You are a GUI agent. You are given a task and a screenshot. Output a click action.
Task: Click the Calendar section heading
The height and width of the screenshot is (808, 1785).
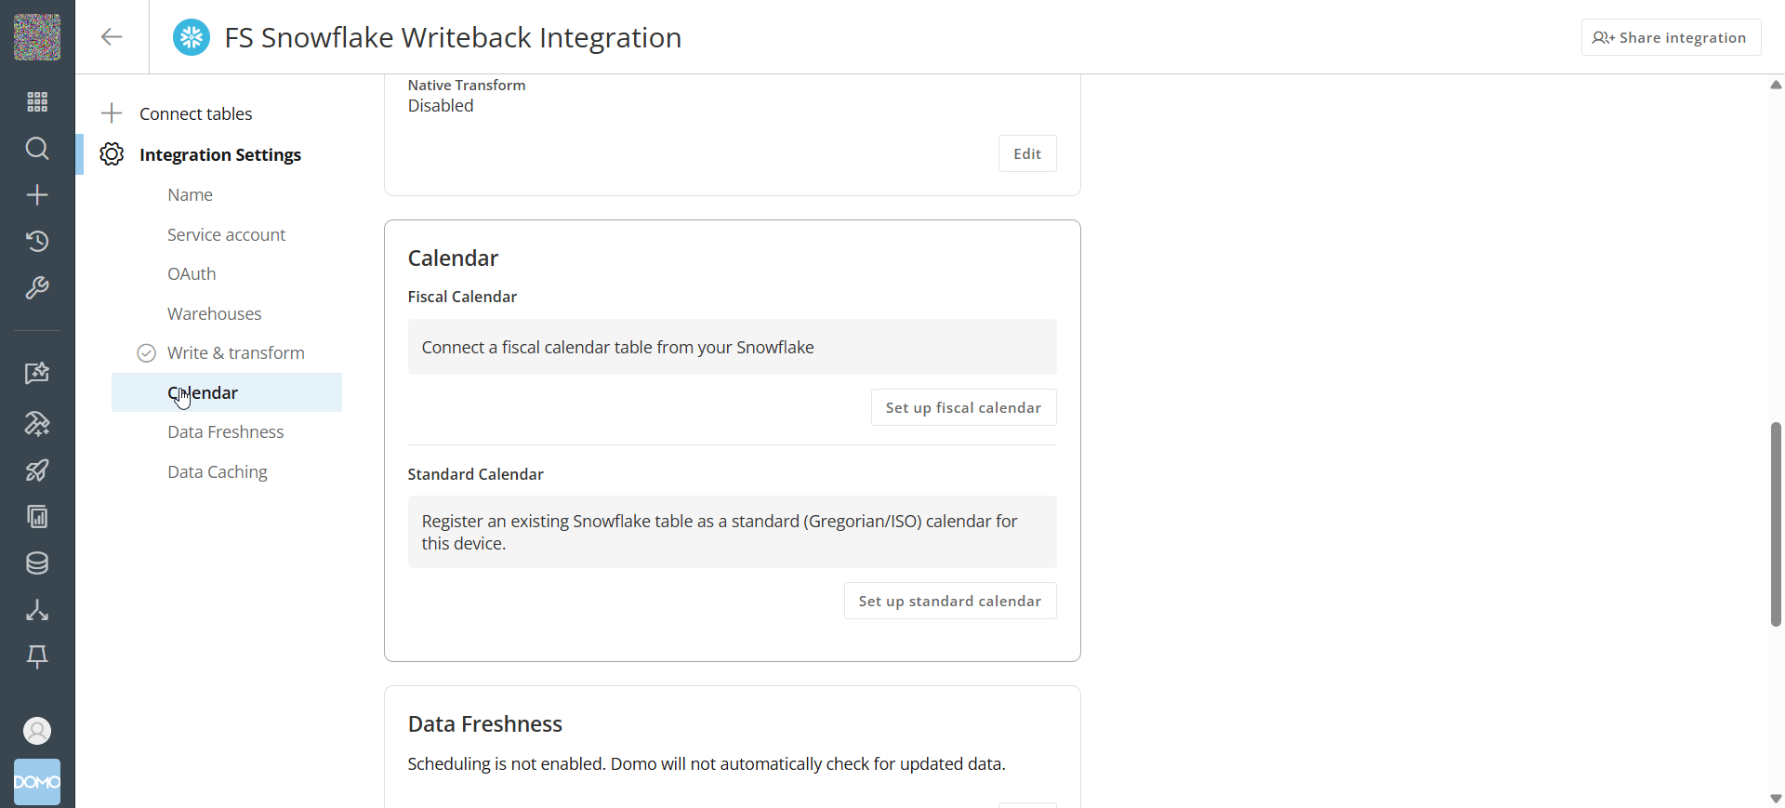[453, 258]
